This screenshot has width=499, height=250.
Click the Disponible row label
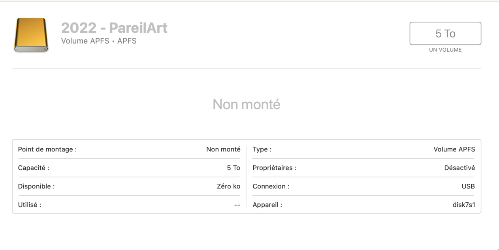(36, 187)
